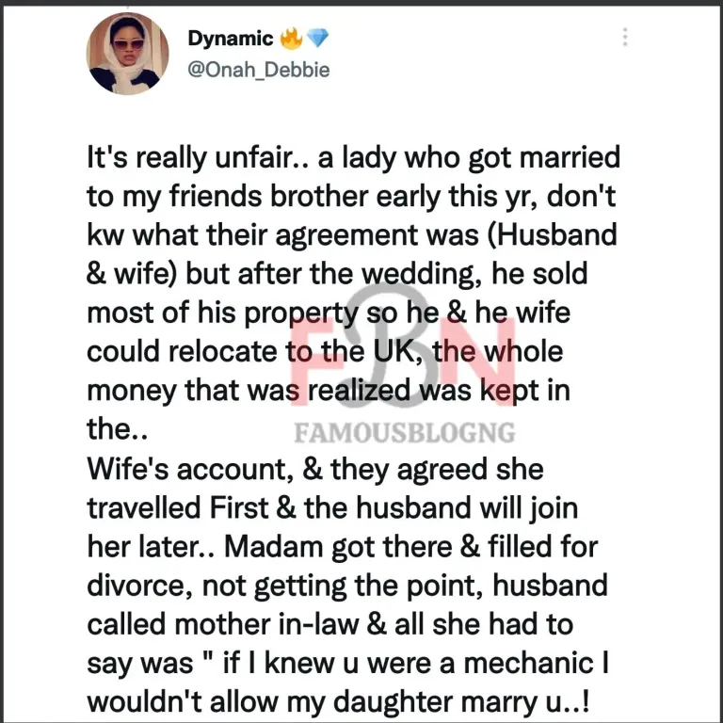Select the @Onah_Debbie handle
Viewport: 723px width, 723px height.
point(259,70)
